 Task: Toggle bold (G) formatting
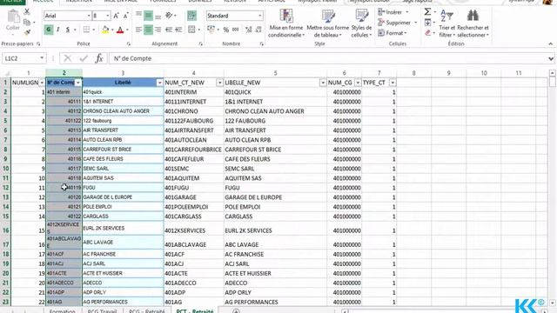pos(49,30)
